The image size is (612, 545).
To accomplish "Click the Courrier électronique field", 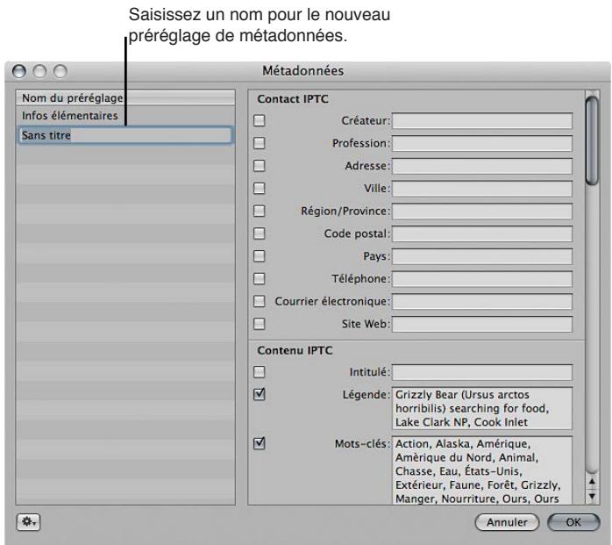I will pyautogui.click(x=482, y=302).
